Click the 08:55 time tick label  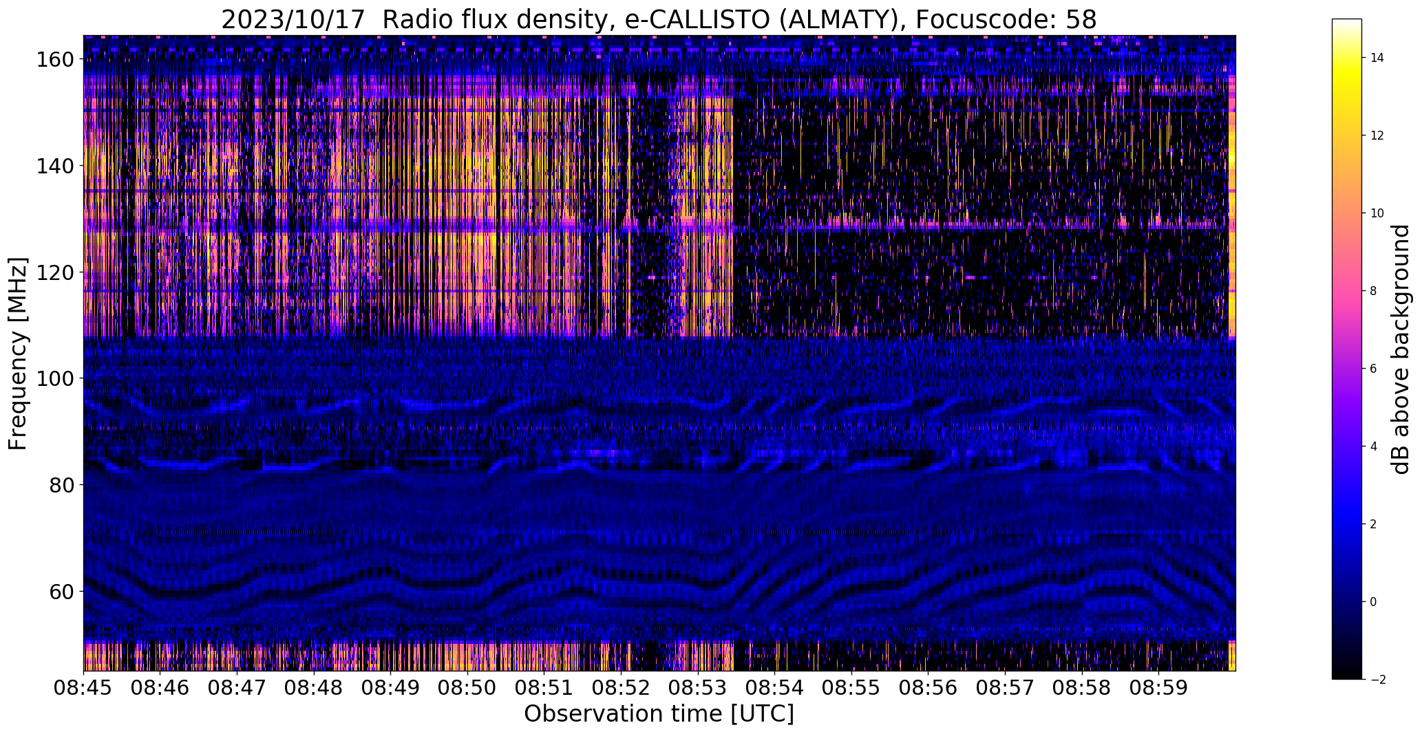(851, 688)
